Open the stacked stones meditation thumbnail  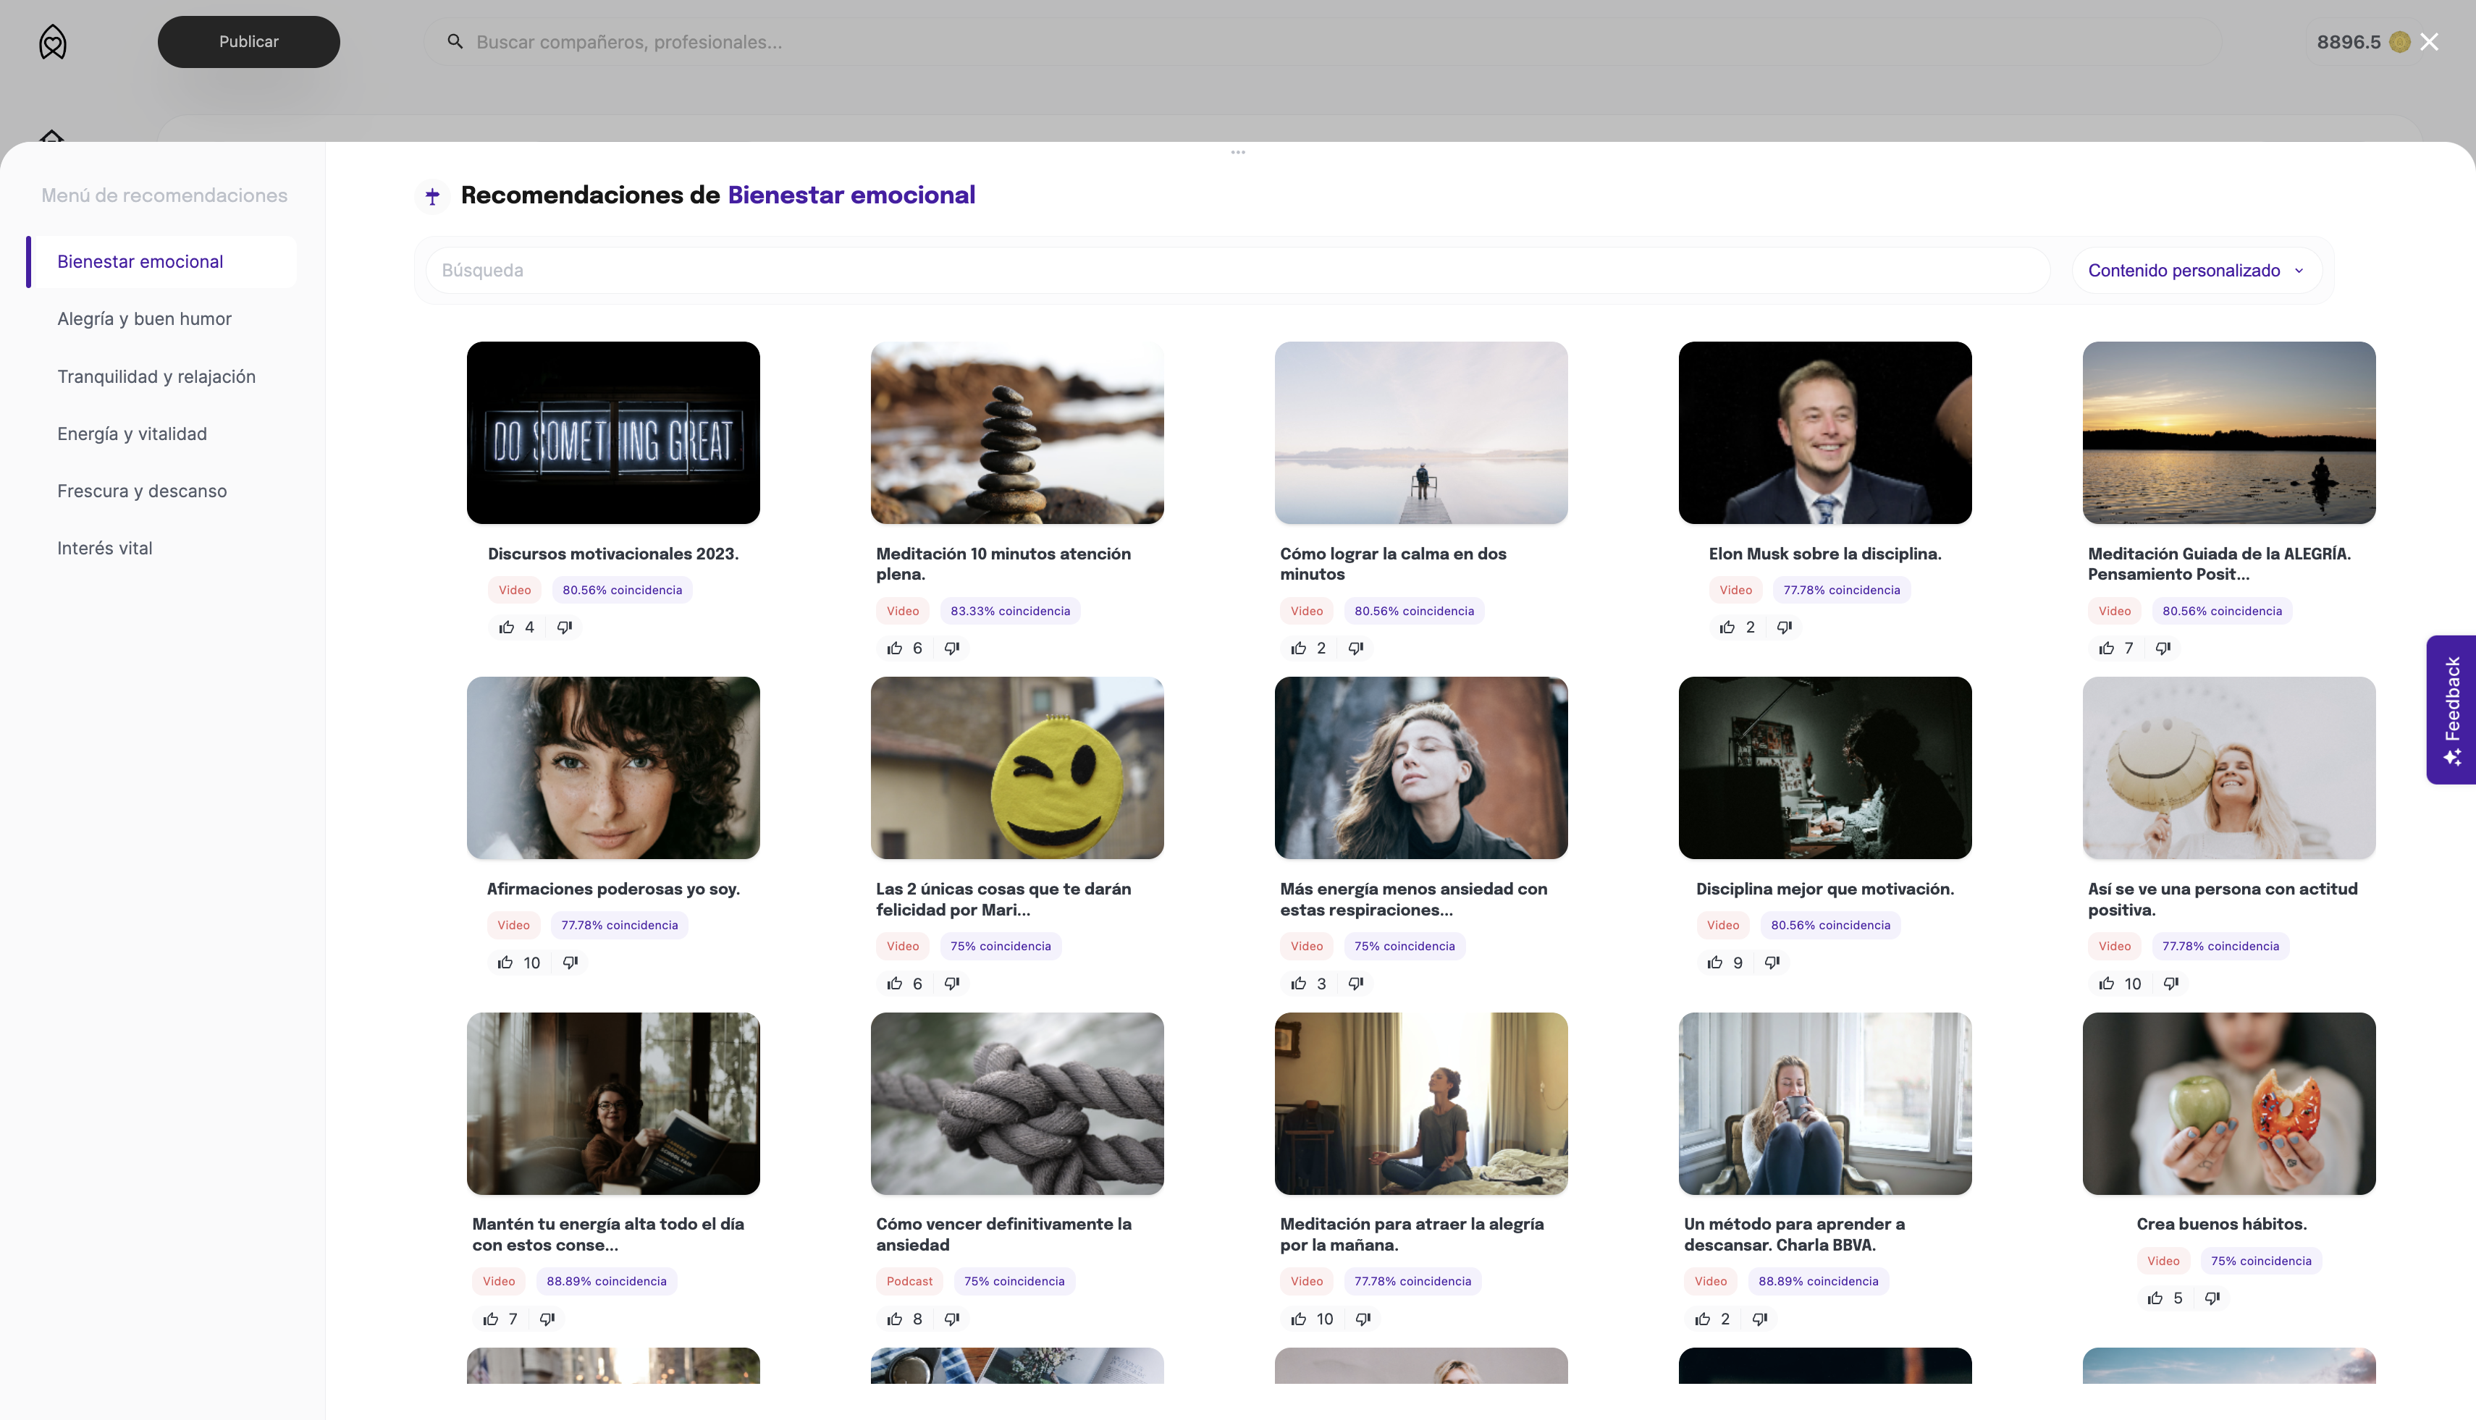tap(1016, 432)
